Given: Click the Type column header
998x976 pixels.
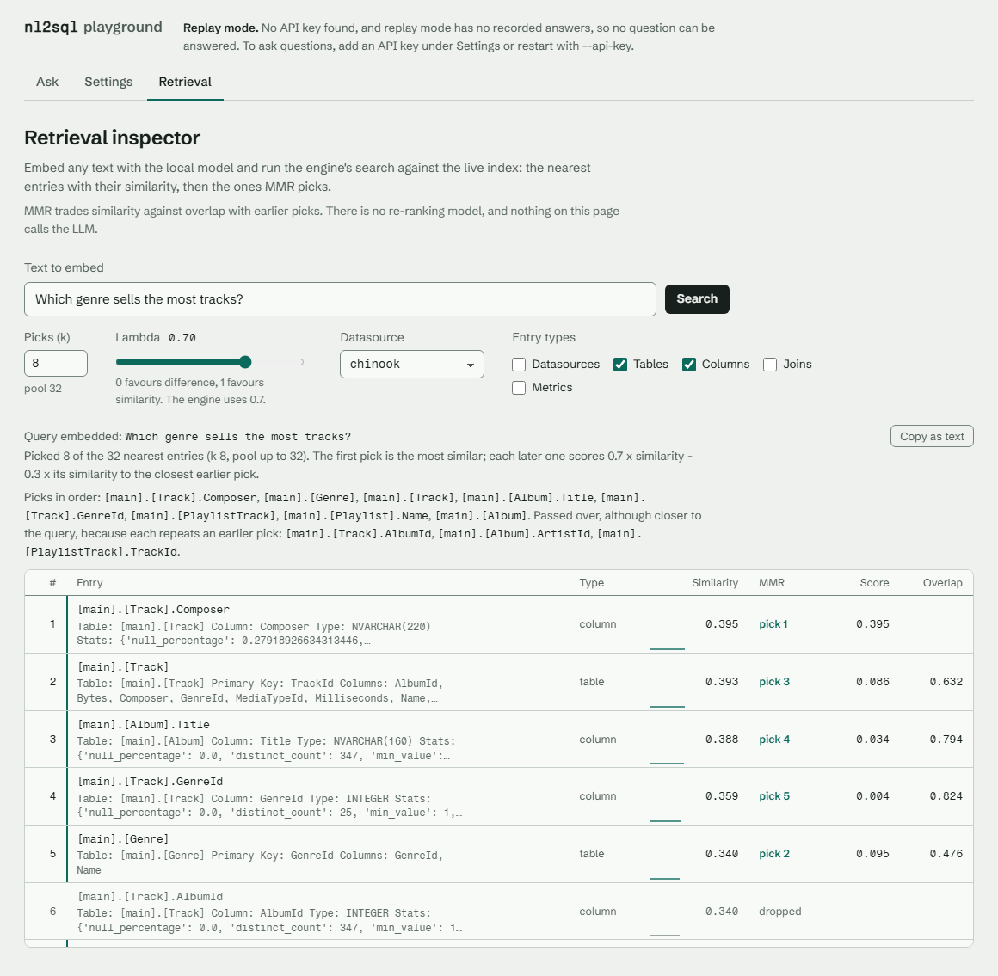Looking at the screenshot, I should point(591,583).
